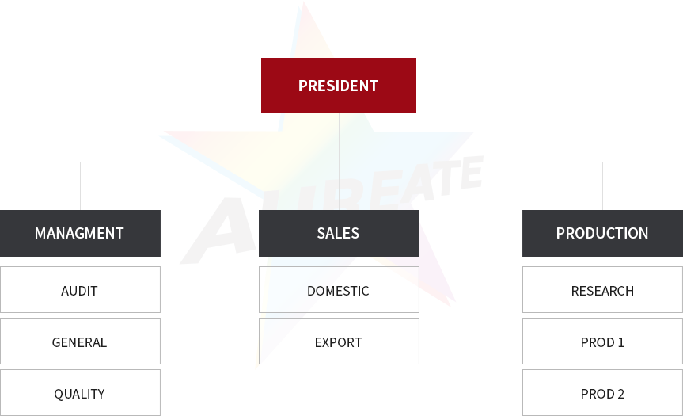The height and width of the screenshot is (416, 683).
Task: Click the star watermark logo in background
Action: tap(322, 183)
